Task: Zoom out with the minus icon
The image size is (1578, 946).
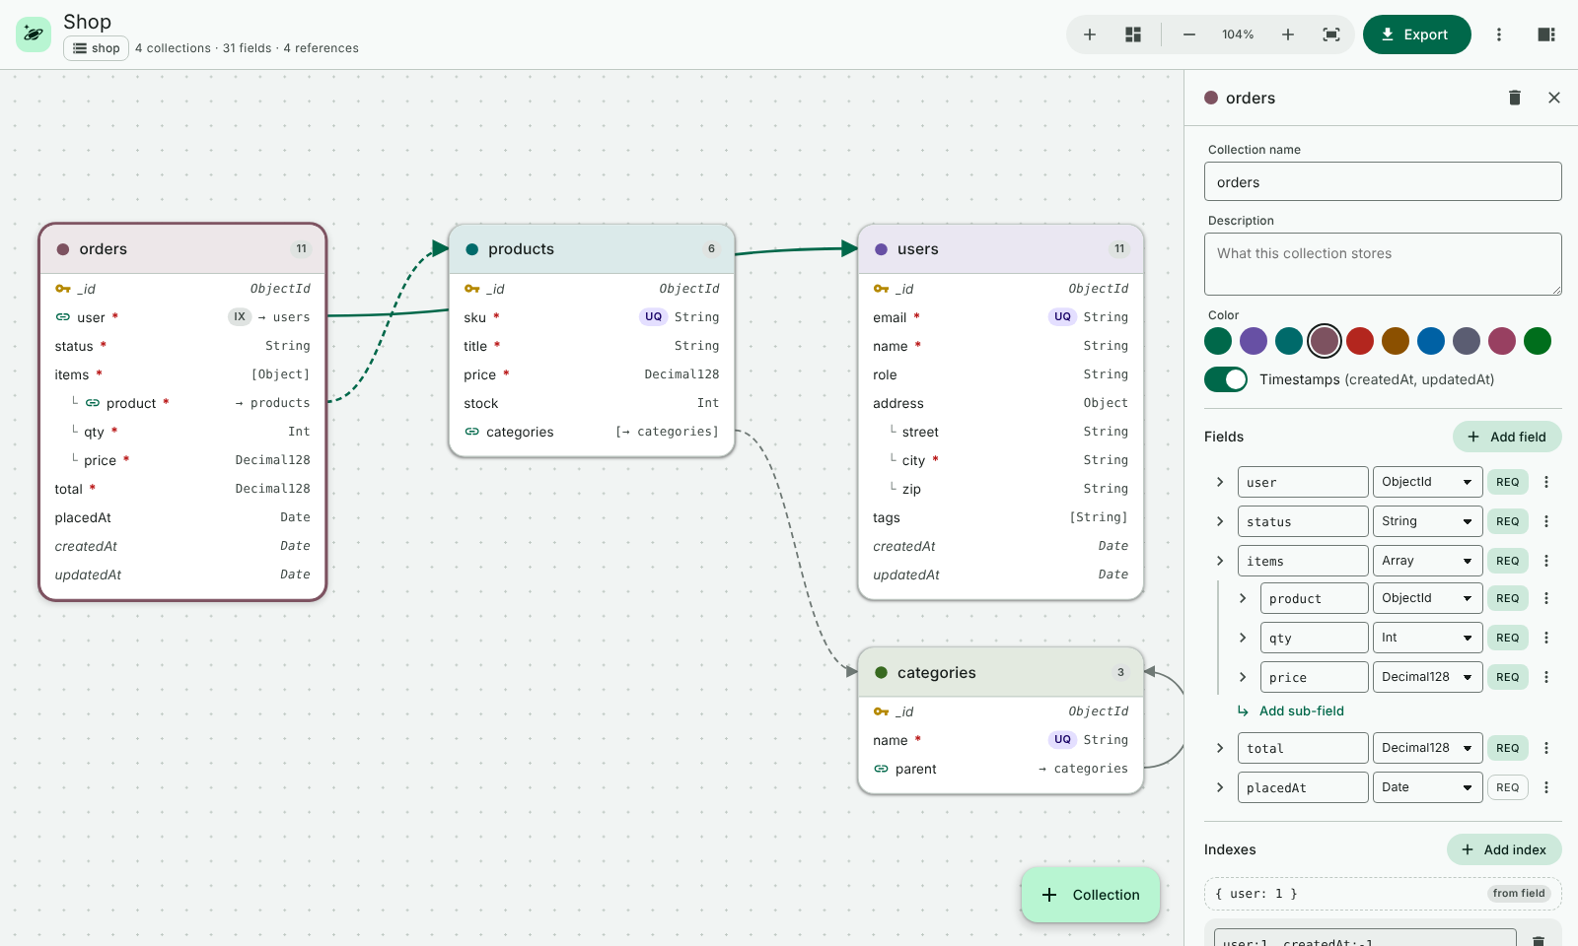Action: 1189,34
